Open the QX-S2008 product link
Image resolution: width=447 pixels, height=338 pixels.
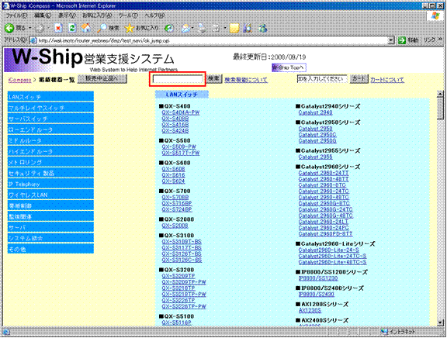(175, 226)
